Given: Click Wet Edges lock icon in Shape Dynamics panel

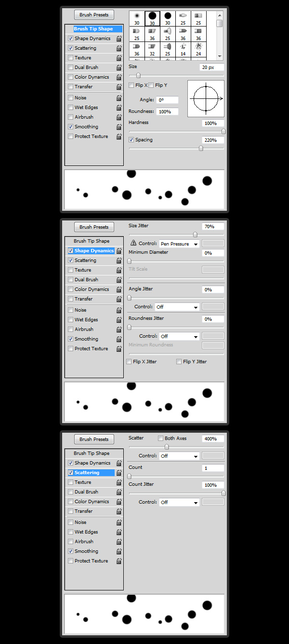Looking at the screenshot, I should (118, 320).
